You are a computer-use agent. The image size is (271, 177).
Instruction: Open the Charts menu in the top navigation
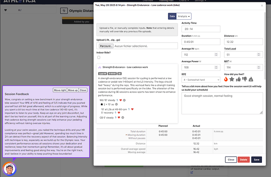(184, 1)
